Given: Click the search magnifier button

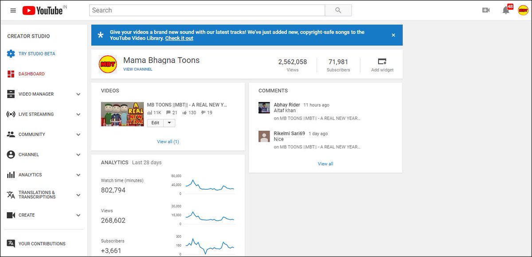Looking at the screenshot, I should pyautogui.click(x=338, y=10).
